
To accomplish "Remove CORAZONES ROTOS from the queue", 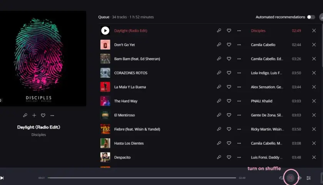I will [x=314, y=73].
